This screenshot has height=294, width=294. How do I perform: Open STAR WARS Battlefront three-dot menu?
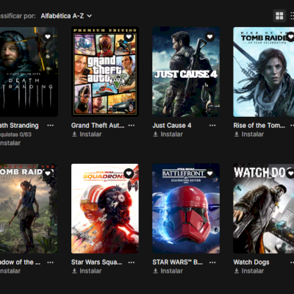coord(212,262)
